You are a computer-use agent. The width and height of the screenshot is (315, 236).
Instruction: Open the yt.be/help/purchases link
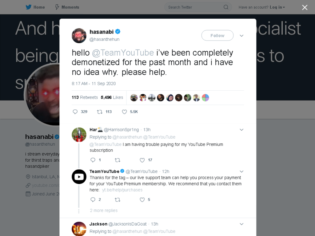pos(122,190)
